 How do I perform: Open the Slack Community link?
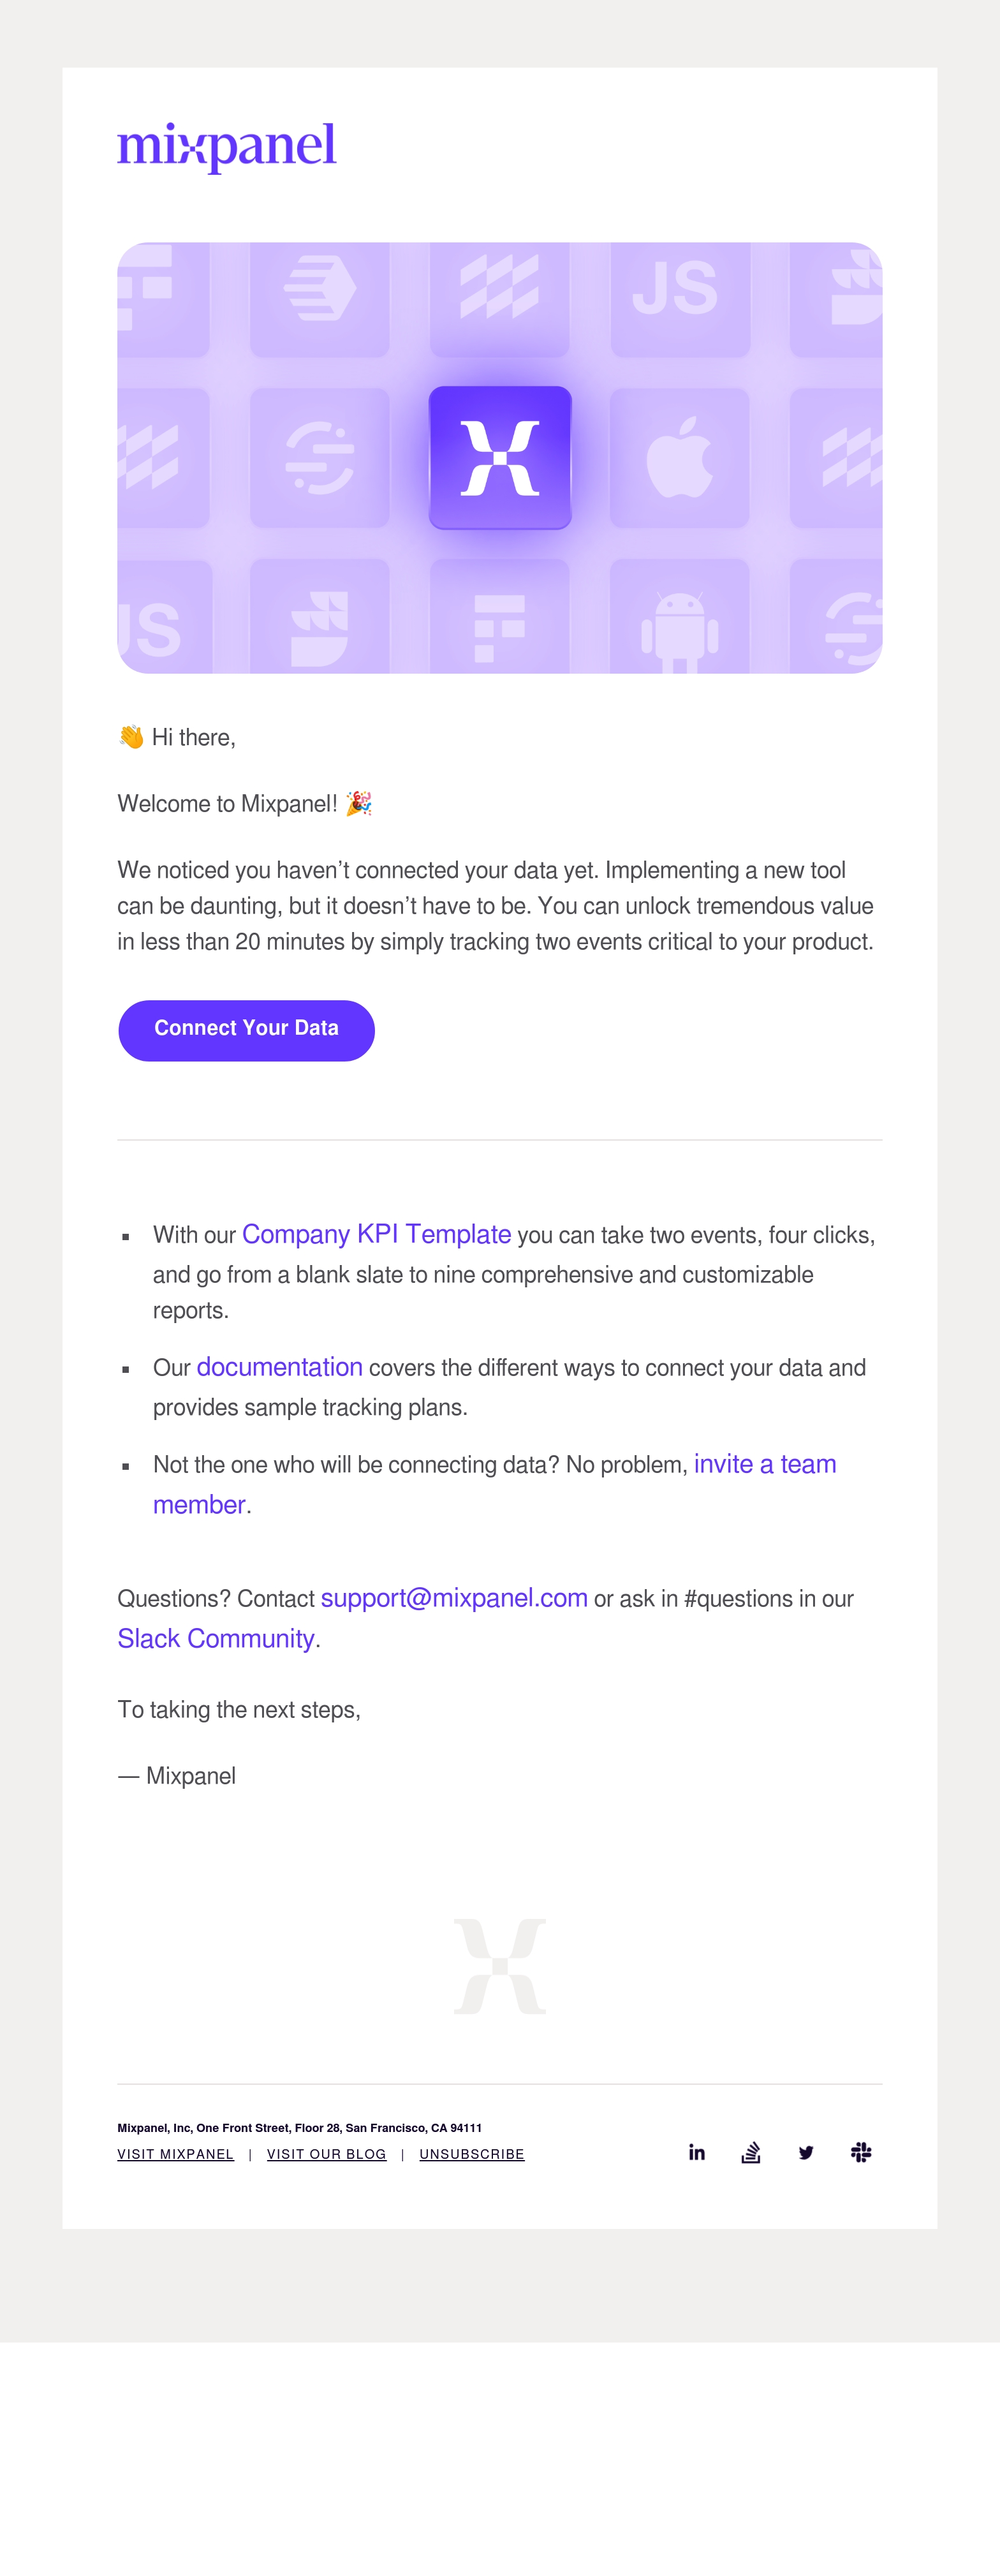(216, 1638)
